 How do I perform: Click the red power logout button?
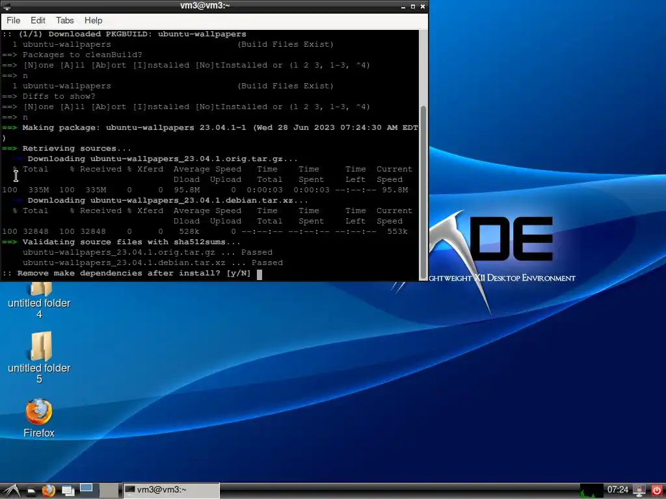(657, 491)
